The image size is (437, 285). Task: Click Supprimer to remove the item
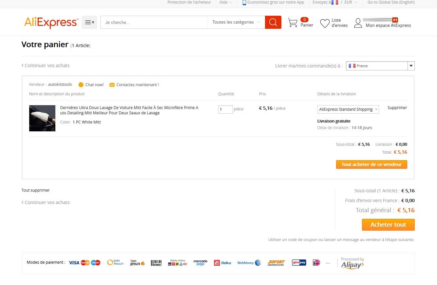[397, 108]
